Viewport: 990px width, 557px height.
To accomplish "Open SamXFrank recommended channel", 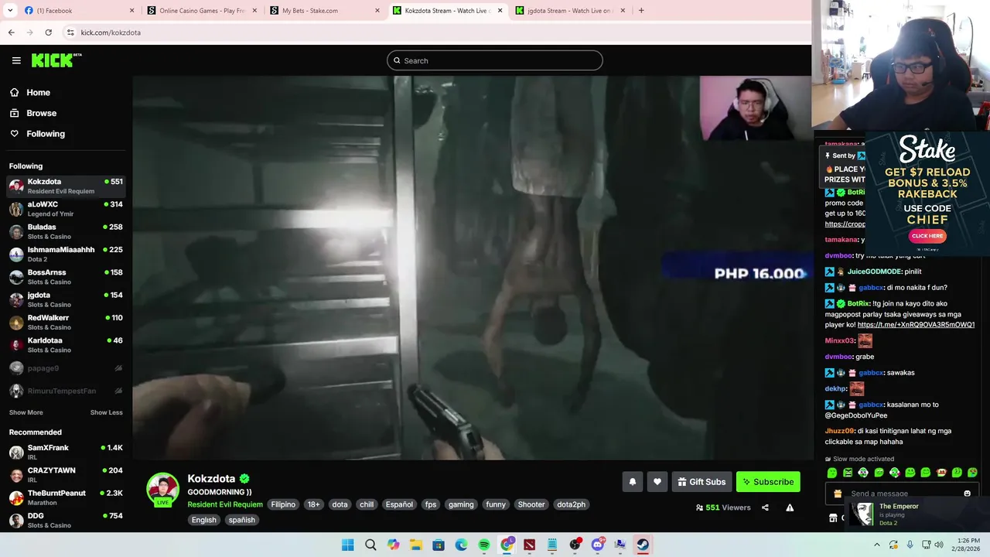I will 66,452.
